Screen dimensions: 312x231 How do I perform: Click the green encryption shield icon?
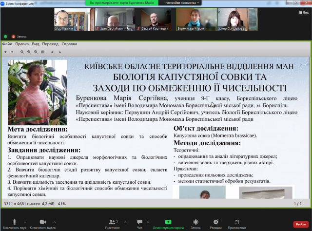click(x=5, y=37)
